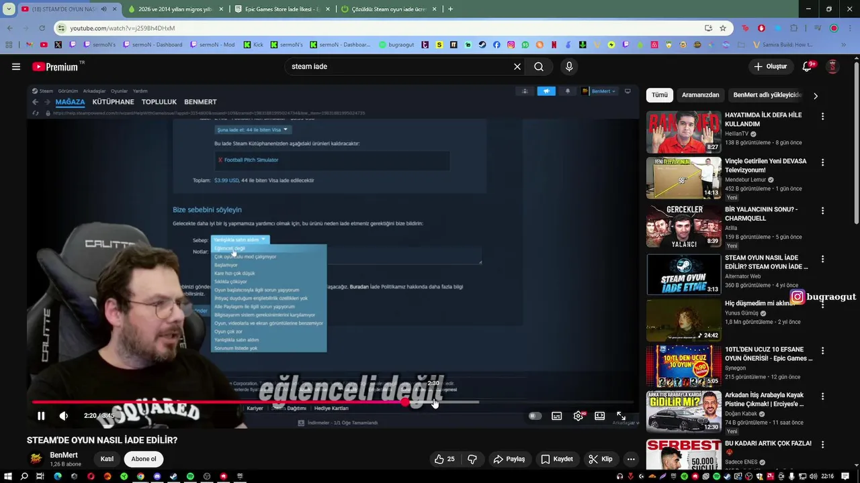860x483 pixels.
Task: Select the 'Tümü' filter chip
Action: [660, 95]
